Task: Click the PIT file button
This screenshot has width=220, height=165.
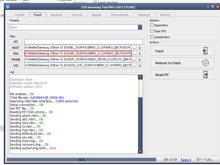Action: coord(16,42)
